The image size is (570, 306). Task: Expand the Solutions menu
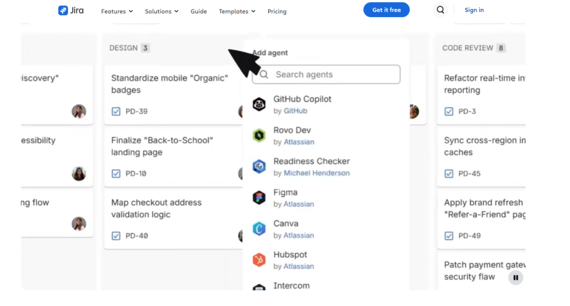(x=161, y=11)
